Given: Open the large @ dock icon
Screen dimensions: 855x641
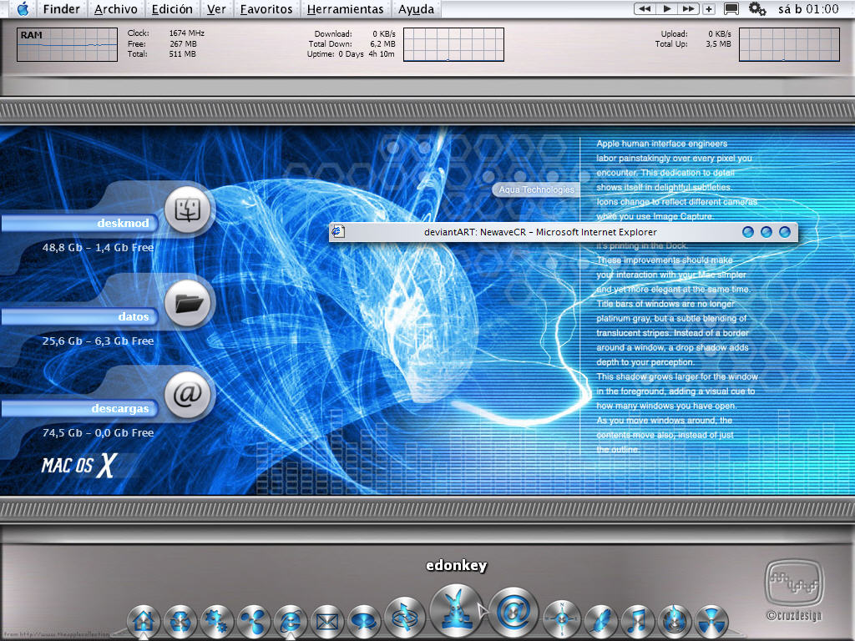Looking at the screenshot, I should (x=514, y=612).
